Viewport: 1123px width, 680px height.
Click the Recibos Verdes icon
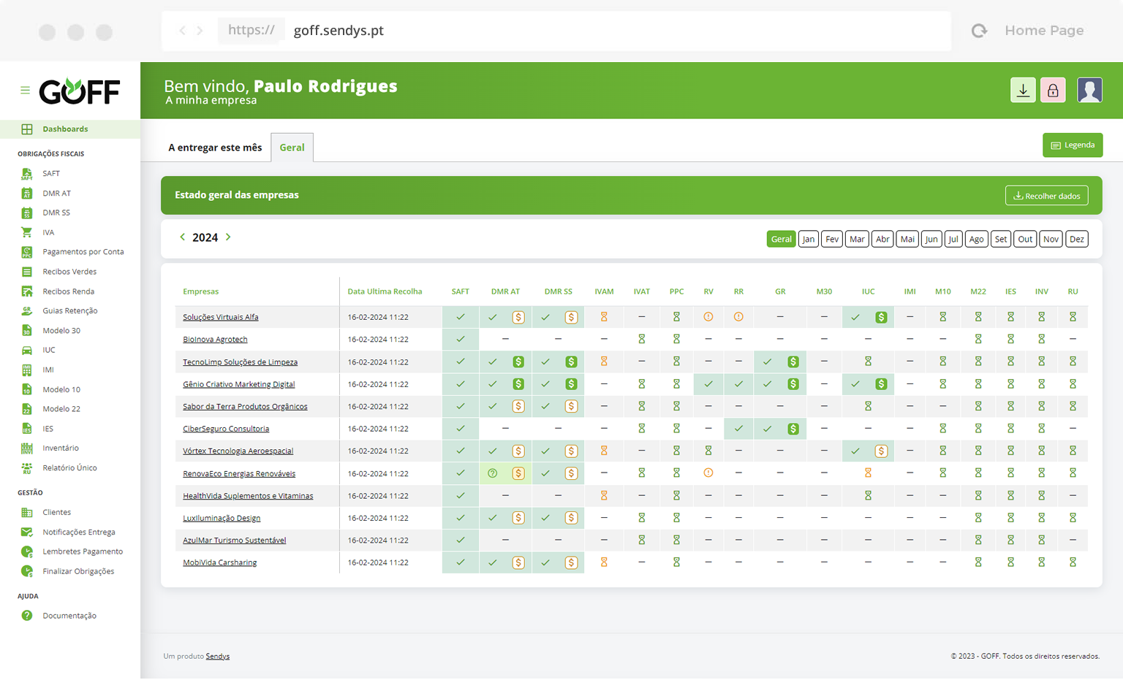tap(27, 272)
